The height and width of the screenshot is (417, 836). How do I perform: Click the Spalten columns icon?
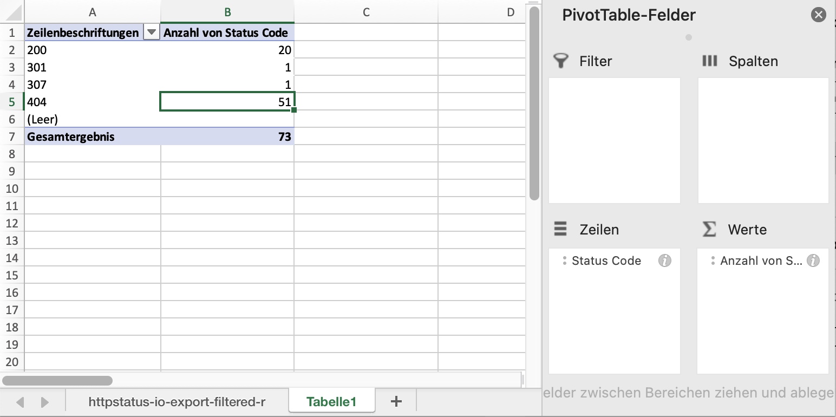(709, 61)
